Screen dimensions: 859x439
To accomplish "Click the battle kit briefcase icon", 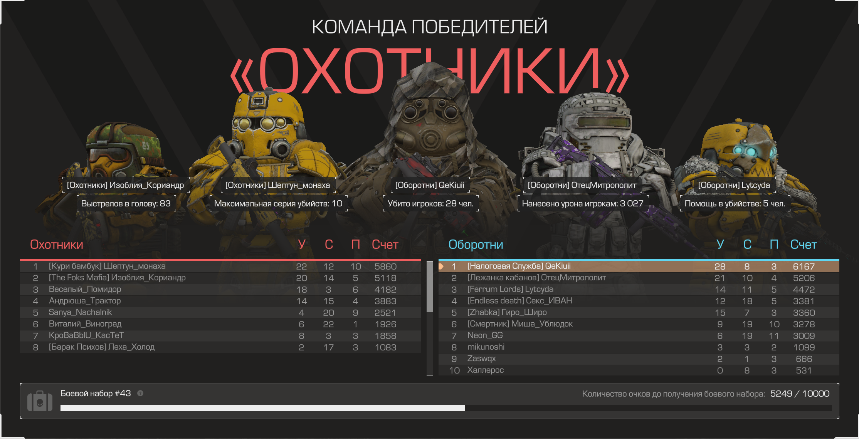I will click(x=40, y=401).
